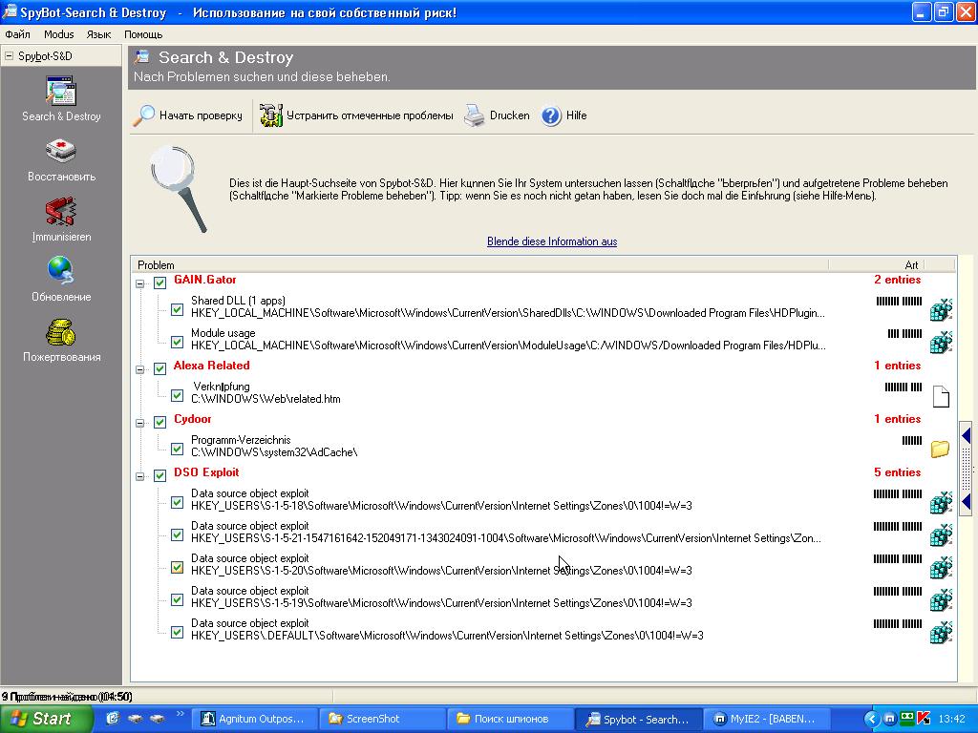Select the Alexa Related row text

click(x=211, y=366)
